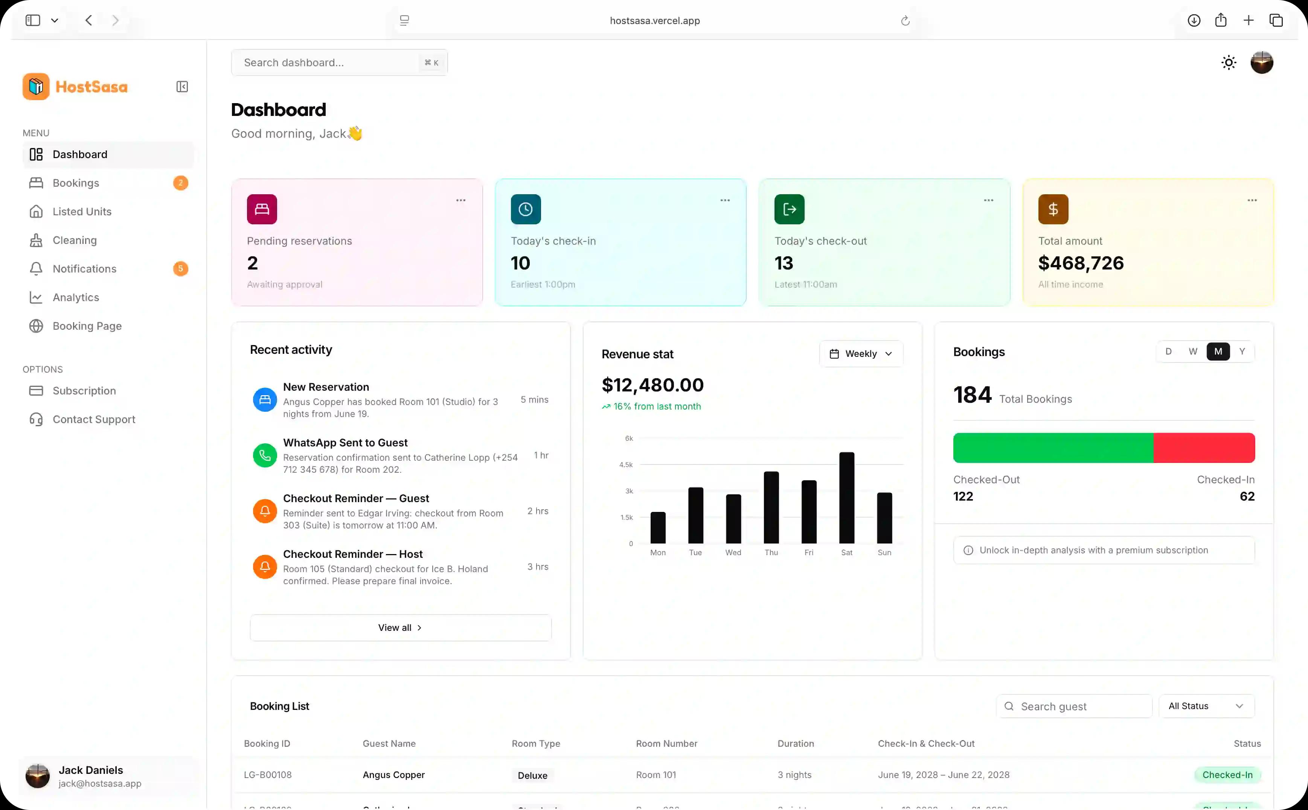Click guest name Angus Copper

coord(393,775)
